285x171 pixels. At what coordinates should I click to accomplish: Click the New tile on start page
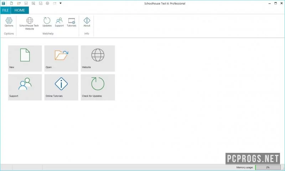[25, 58]
